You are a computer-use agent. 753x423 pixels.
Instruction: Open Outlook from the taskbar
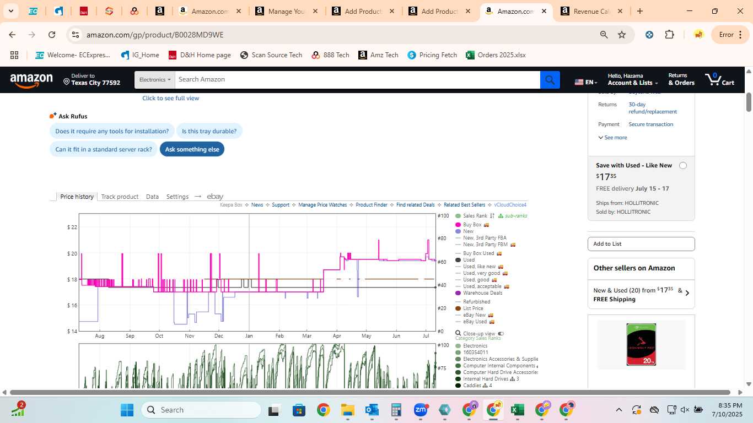coord(372,410)
